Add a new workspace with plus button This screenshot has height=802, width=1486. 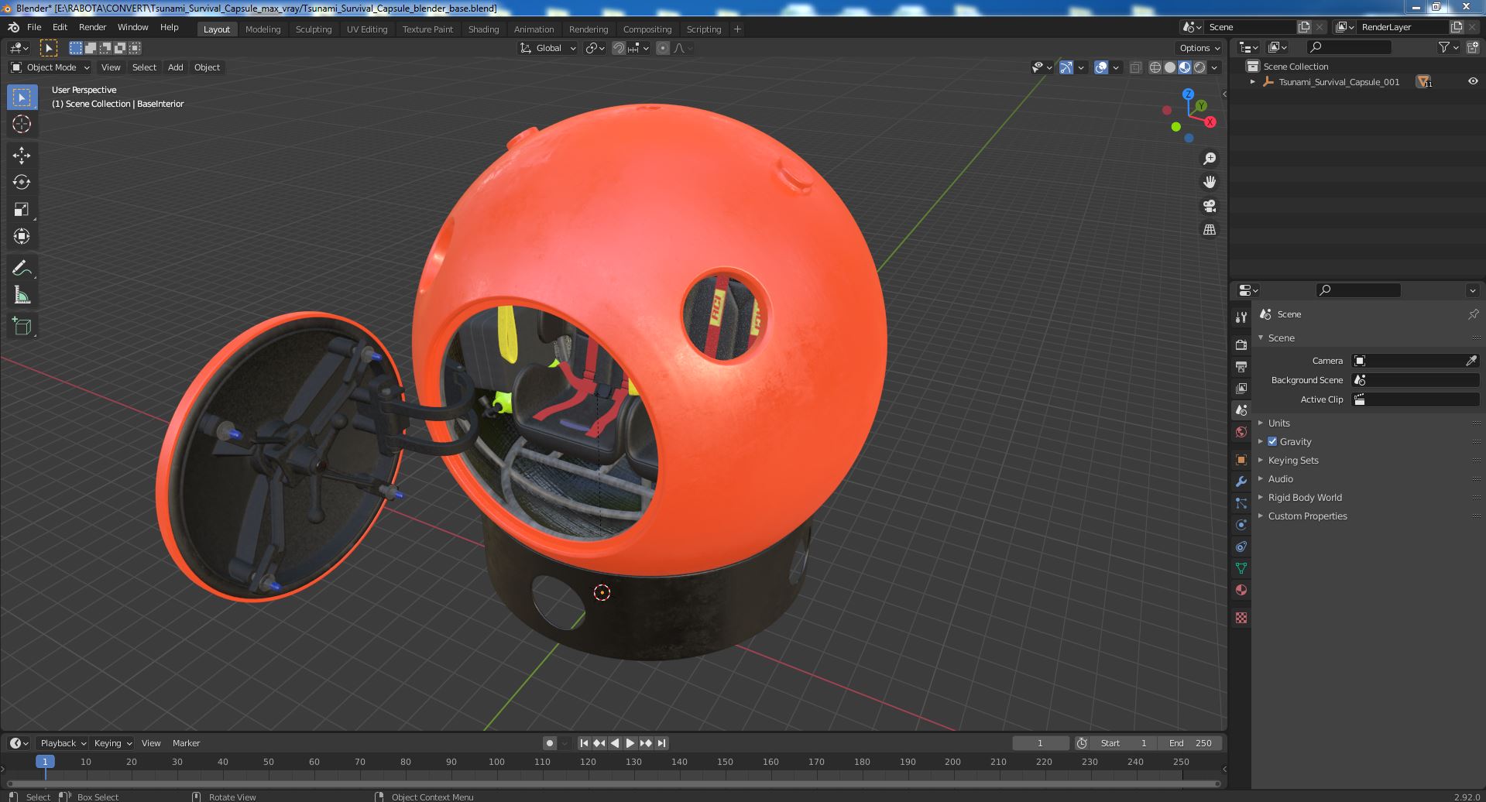tap(737, 29)
